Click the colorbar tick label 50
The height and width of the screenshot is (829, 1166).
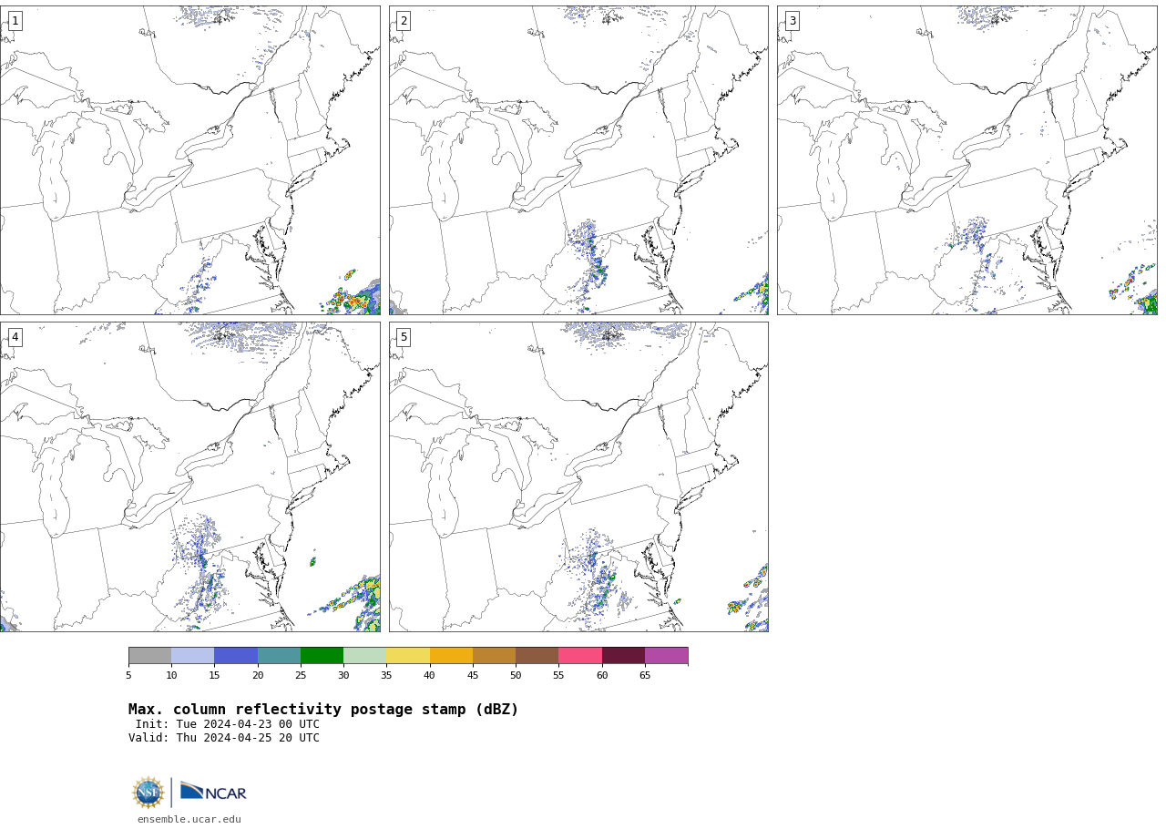pos(516,675)
